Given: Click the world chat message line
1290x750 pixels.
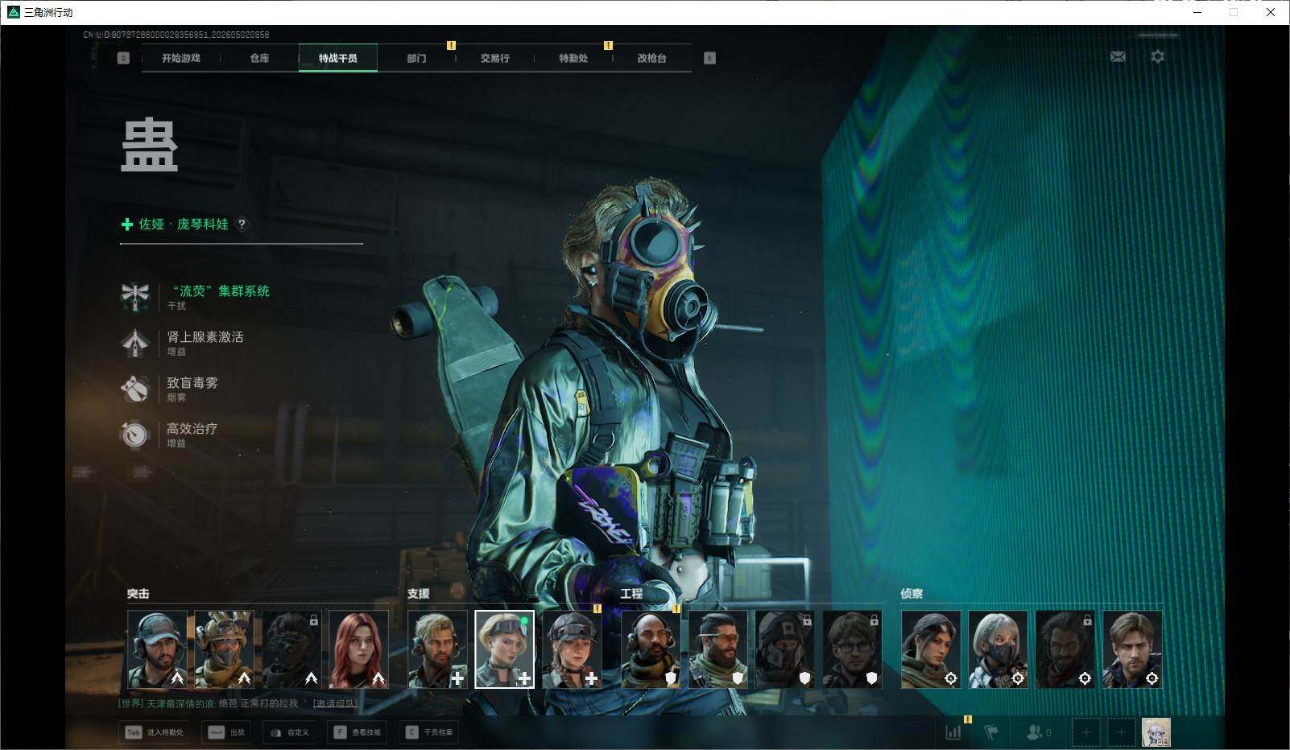Looking at the screenshot, I should coord(238,703).
